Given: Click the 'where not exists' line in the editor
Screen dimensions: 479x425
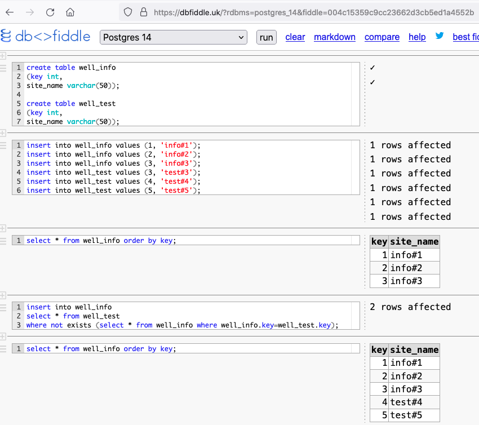Looking at the screenshot, I should 182,325.
